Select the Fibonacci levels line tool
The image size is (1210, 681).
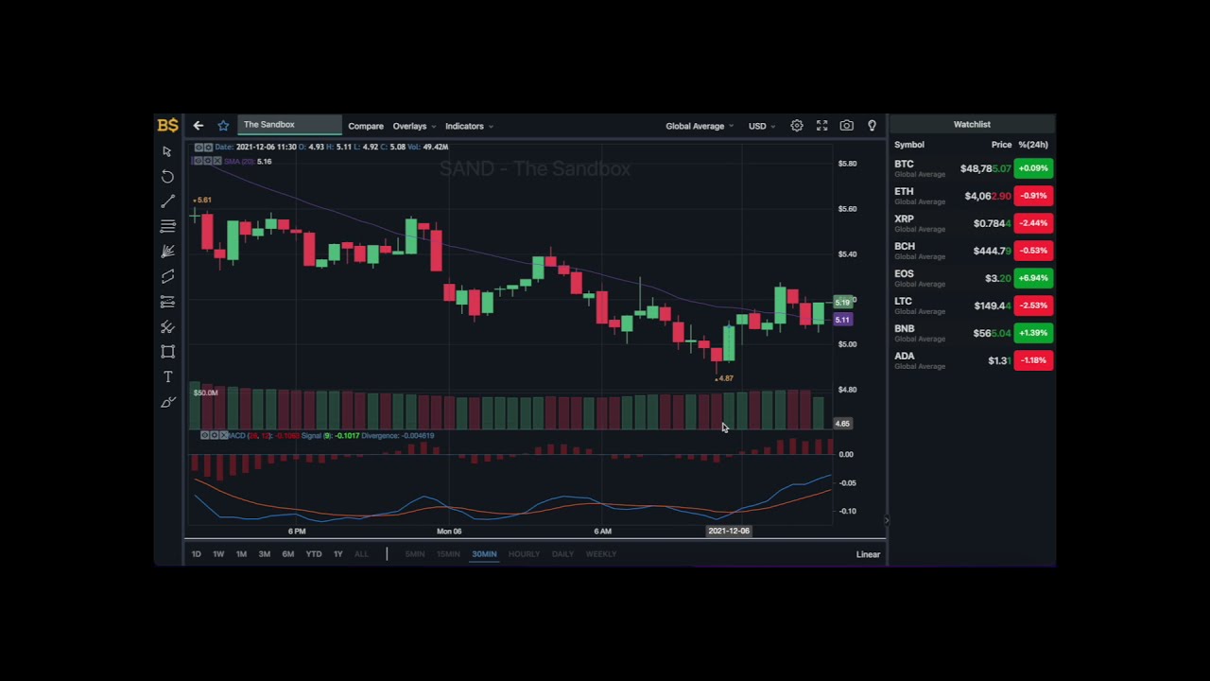167,302
